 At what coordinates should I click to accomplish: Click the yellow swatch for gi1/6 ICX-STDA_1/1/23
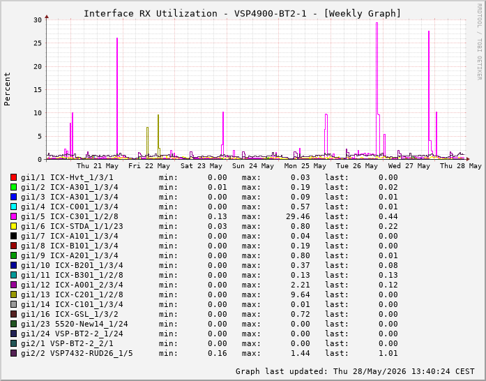pyautogui.click(x=13, y=226)
